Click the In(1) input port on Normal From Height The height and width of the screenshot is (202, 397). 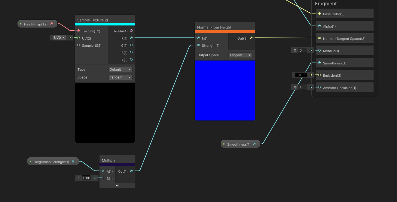(x=198, y=38)
